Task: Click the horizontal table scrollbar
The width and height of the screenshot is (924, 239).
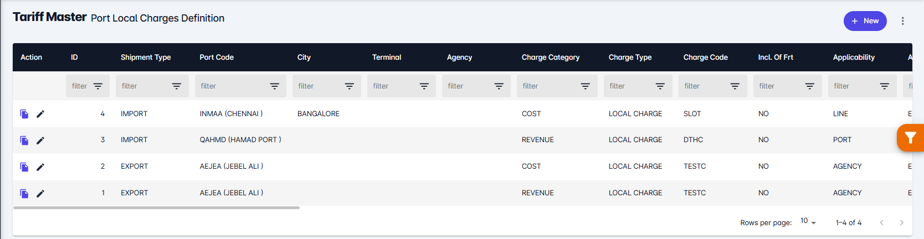Action: [x=156, y=208]
